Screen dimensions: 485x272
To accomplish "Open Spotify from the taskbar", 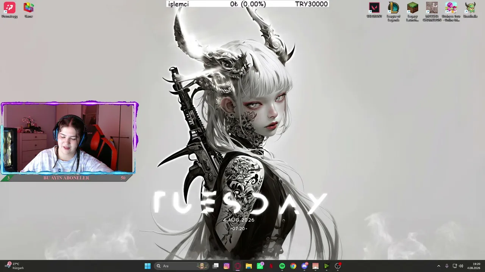I will (x=282, y=266).
